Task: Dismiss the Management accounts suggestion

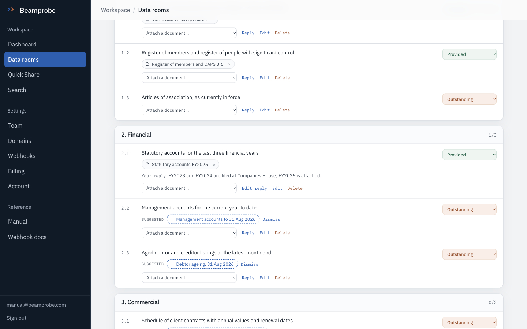Action: (x=271, y=219)
